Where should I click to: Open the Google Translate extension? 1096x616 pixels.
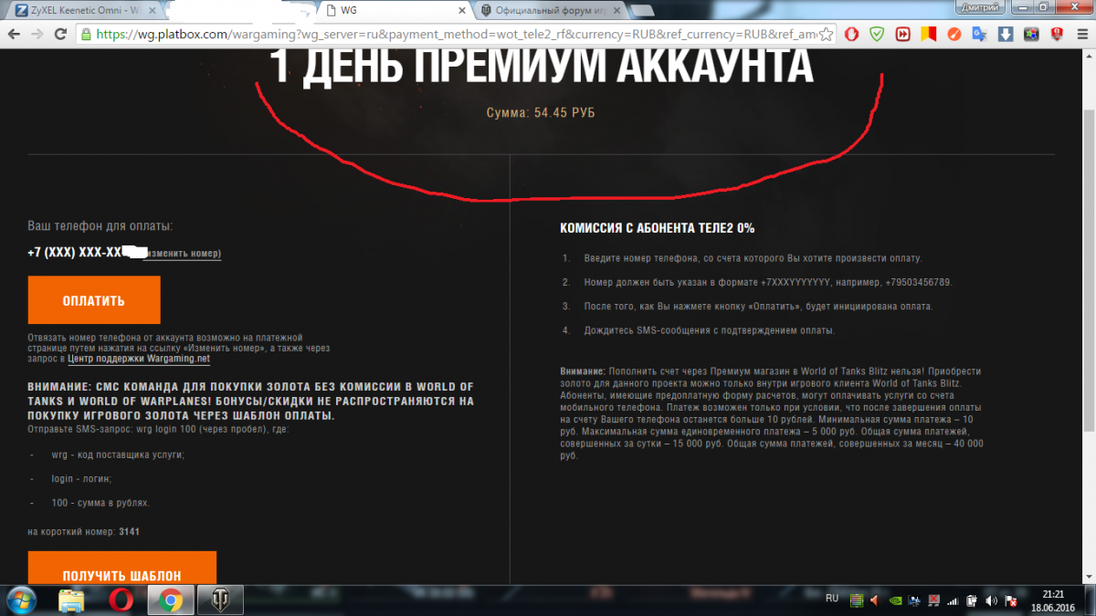click(x=979, y=34)
